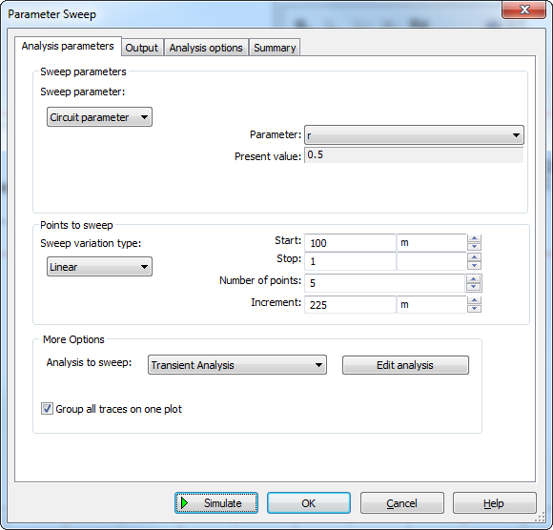Click the Start value field

[x=350, y=243]
